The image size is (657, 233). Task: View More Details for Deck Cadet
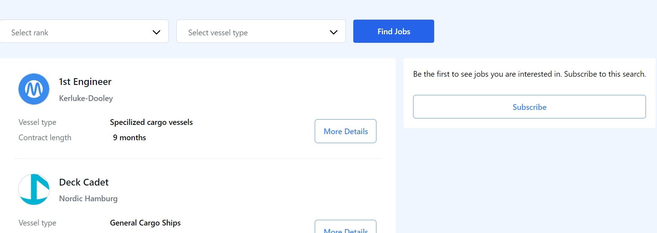(x=345, y=227)
